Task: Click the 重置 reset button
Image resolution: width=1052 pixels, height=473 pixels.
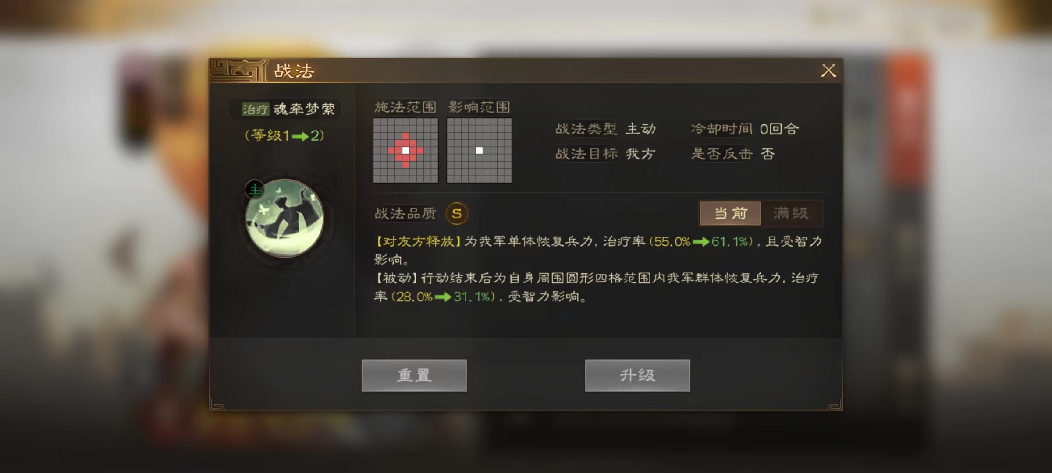Action: pos(414,375)
